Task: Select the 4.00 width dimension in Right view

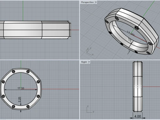Action: 138,116
